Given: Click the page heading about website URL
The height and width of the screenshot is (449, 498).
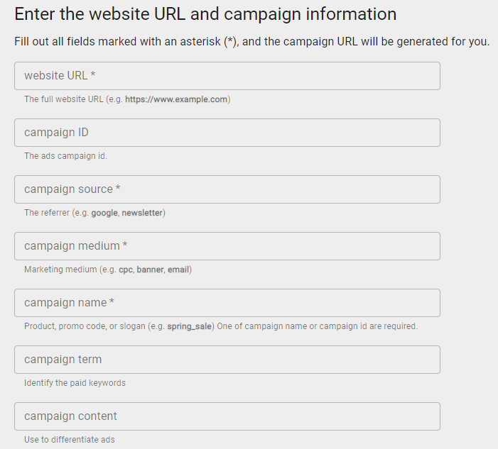Looking at the screenshot, I should point(205,14).
